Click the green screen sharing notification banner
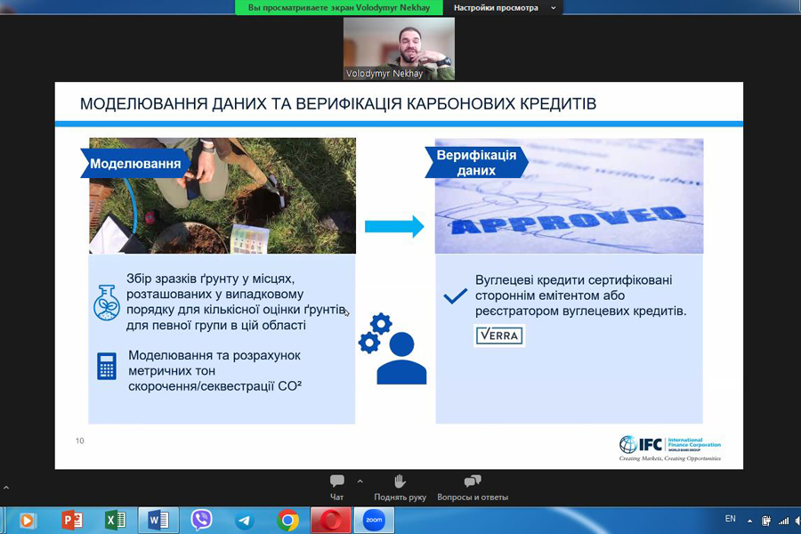This screenshot has height=534, width=801. [x=338, y=8]
